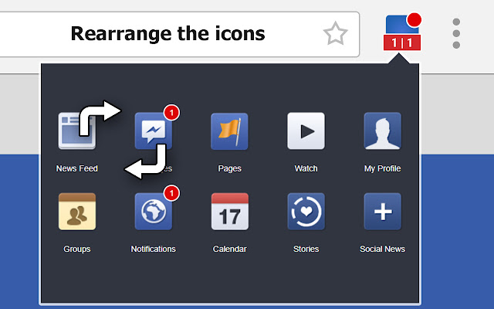Image resolution: width=494 pixels, height=309 pixels.
Task: Open the Watch play icon
Action: pyautogui.click(x=306, y=131)
